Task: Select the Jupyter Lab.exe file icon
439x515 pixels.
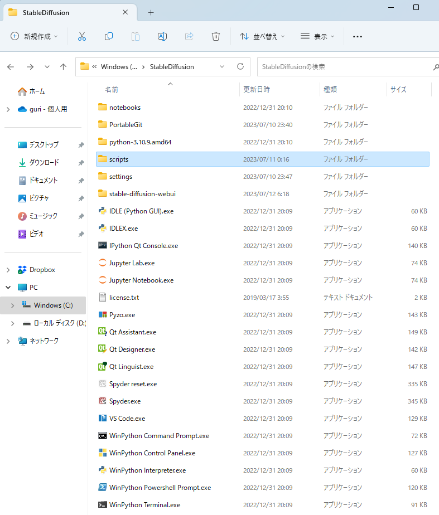Action: [103, 263]
